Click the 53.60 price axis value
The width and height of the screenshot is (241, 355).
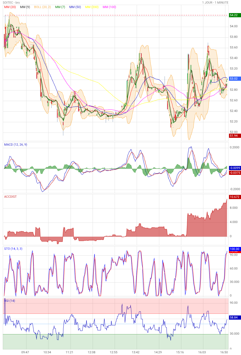tap(234, 48)
